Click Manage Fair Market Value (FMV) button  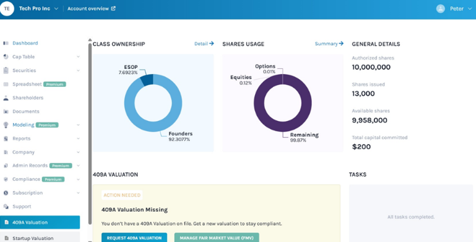[216, 237]
